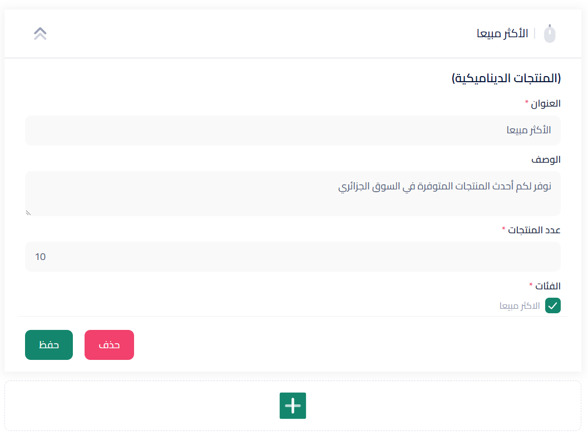Image resolution: width=588 pixels, height=441 pixels.
Task: Click the الأكثر مبيعا header title
Action: pos(502,34)
